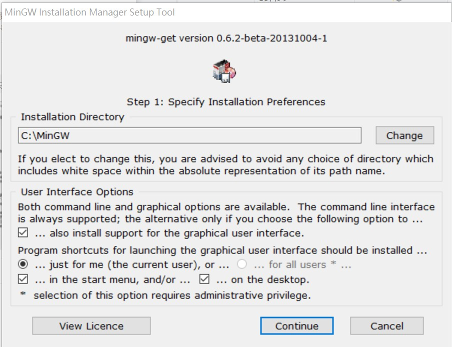Click the 'Program shortcuts for launching' sentence
Image resolution: width=452 pixels, height=347 pixels.
[222, 250]
